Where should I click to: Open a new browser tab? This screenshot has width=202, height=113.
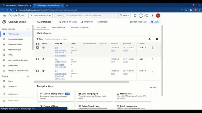point(67,5)
